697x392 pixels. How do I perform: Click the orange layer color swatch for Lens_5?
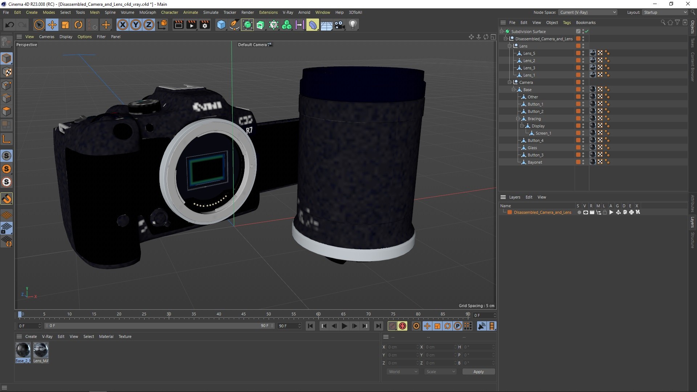tap(578, 53)
